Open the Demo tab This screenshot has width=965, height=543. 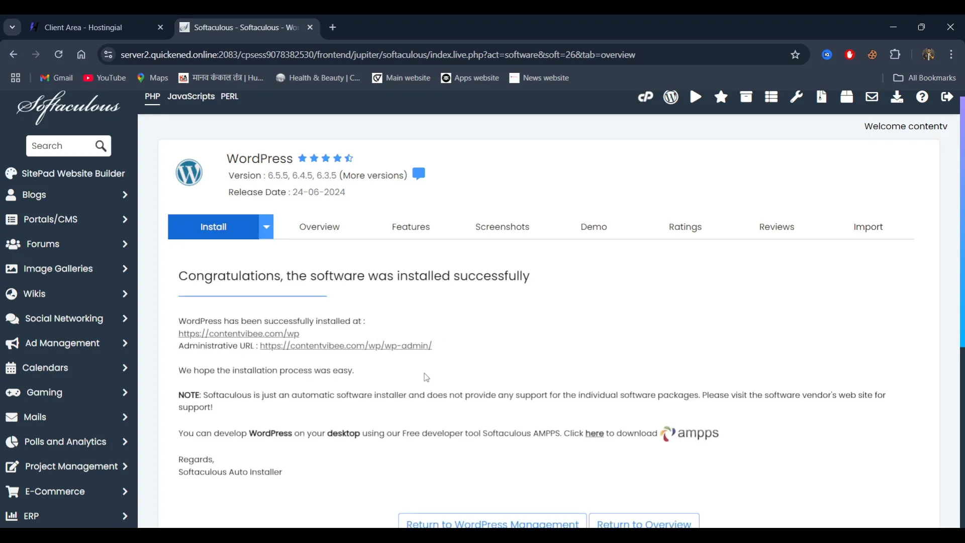click(x=594, y=227)
